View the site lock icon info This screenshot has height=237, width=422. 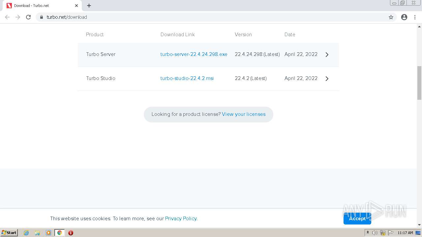pos(41,17)
